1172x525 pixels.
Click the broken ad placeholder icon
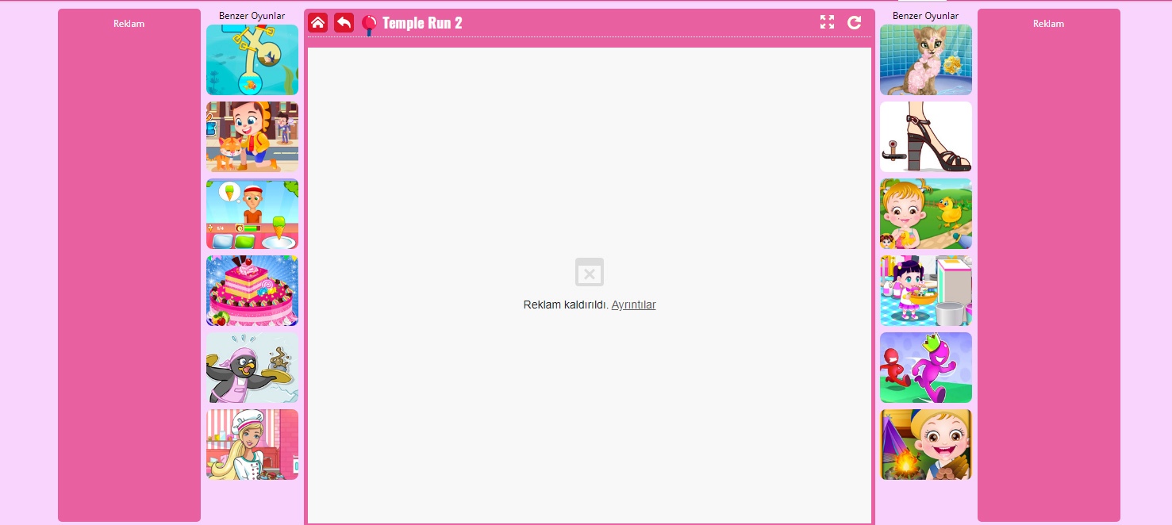point(590,272)
